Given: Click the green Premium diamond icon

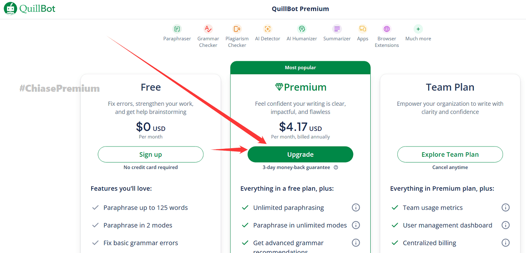Looking at the screenshot, I should coord(280,87).
